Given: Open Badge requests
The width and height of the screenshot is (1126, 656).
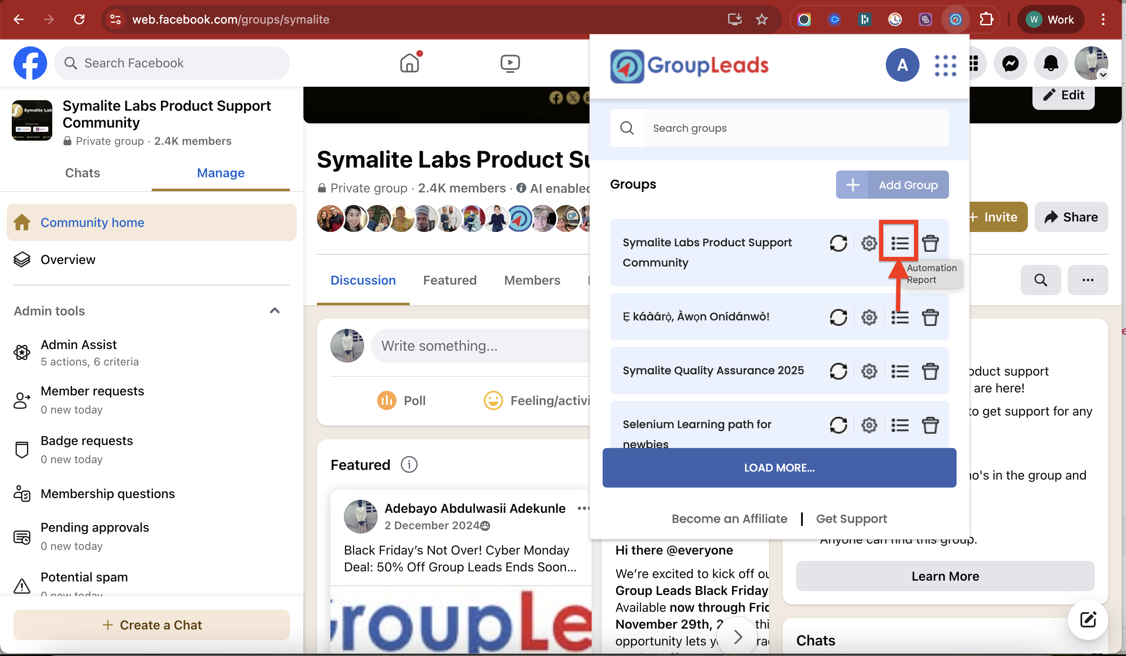Looking at the screenshot, I should point(151,449).
